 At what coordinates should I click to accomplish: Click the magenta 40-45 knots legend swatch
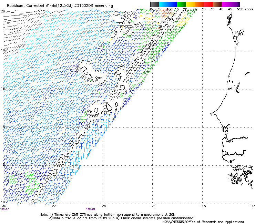click(x=226, y=4)
